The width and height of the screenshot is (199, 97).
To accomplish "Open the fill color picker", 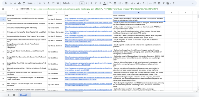I will (110, 3).
